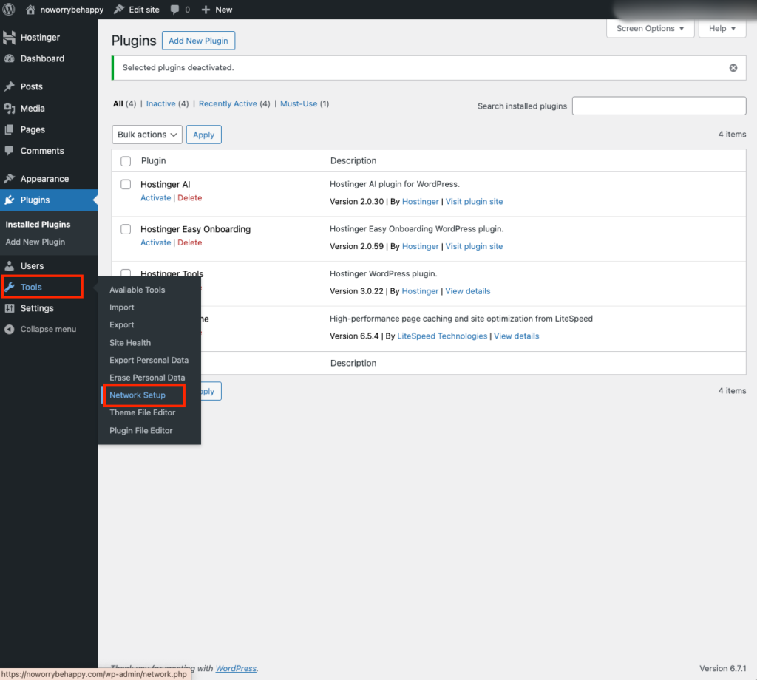Click the top Apply button
Viewport: 757px width, 680px height.
coord(203,135)
